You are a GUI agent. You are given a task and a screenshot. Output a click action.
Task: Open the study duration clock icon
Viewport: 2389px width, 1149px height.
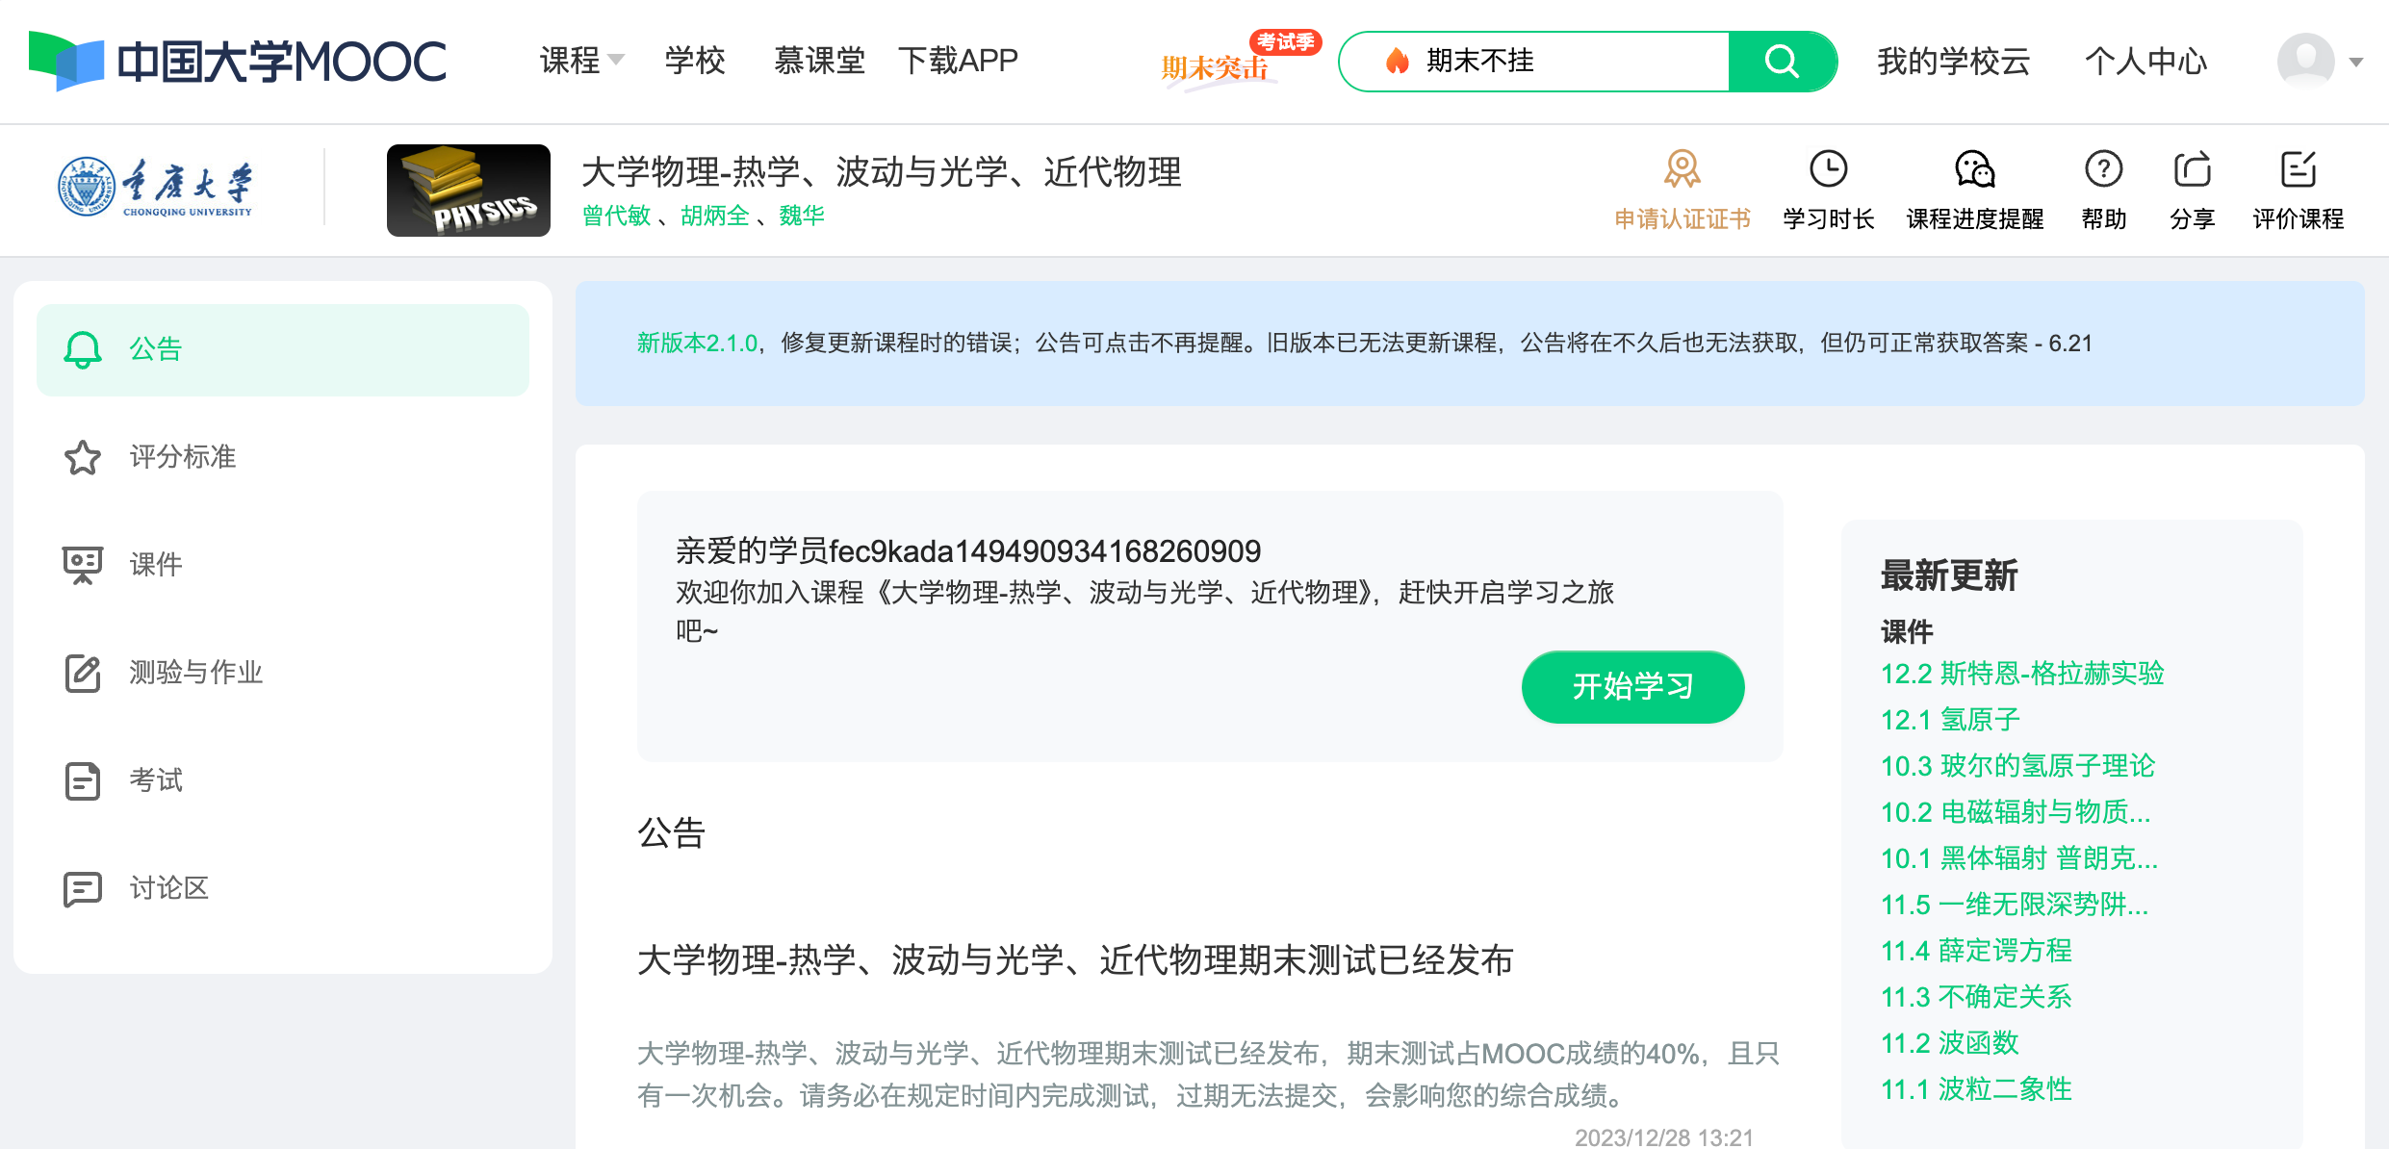[x=1828, y=169]
